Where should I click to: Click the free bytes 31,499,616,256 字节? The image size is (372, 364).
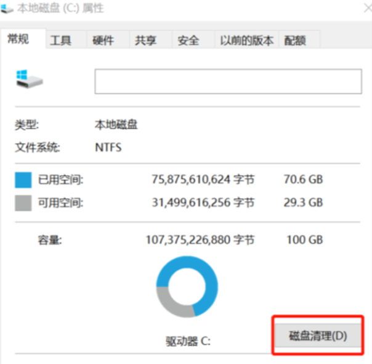203,203
